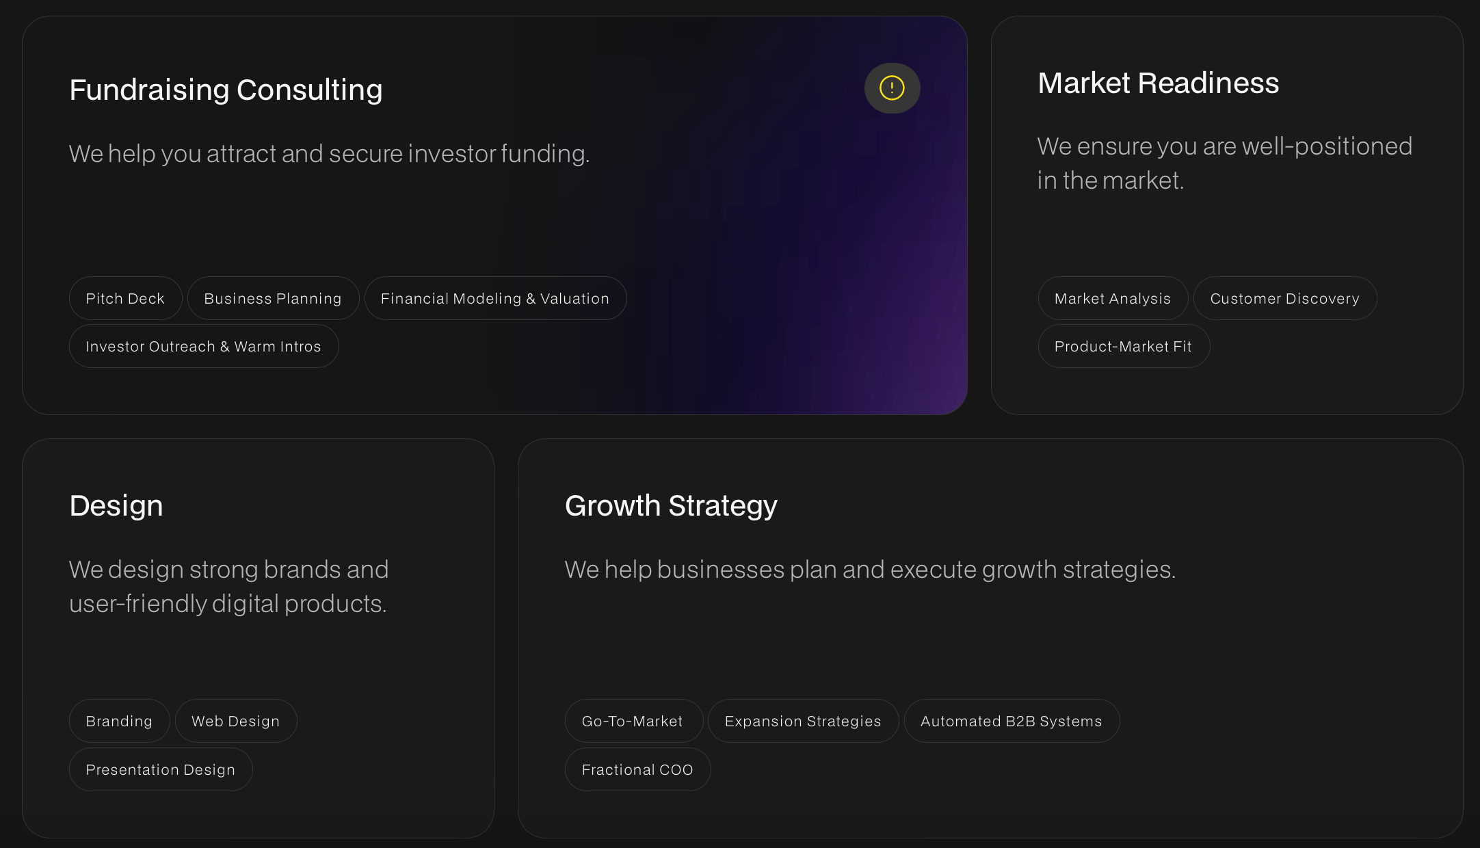Open the Design card
This screenshot has height=848, width=1480.
(x=259, y=636)
